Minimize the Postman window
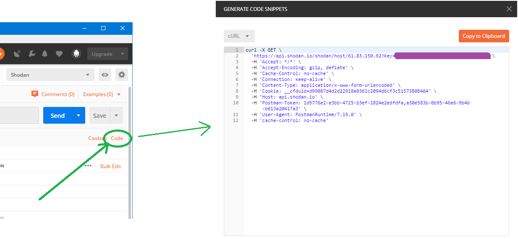Viewport: 518px width, 239px height. tap(84, 28)
